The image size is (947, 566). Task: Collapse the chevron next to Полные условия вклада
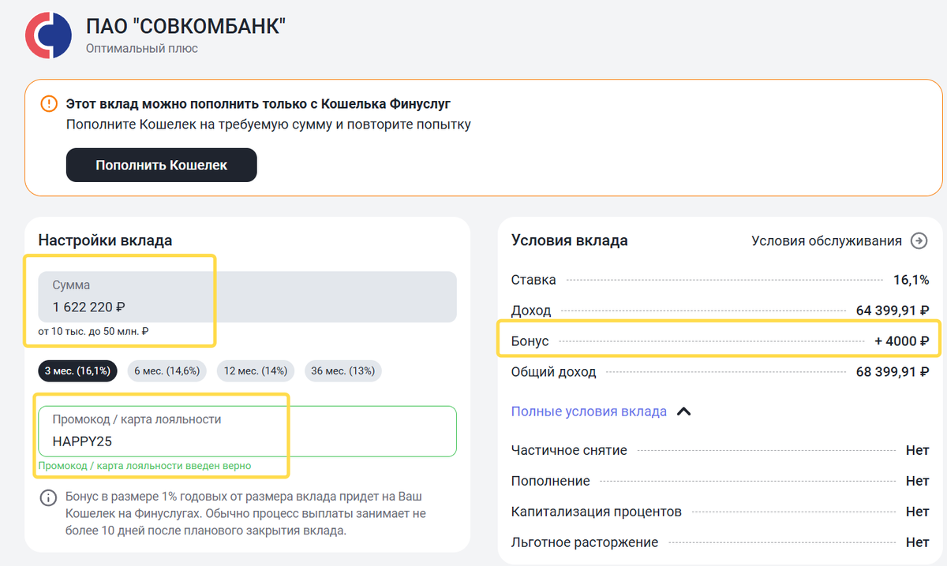pos(684,411)
